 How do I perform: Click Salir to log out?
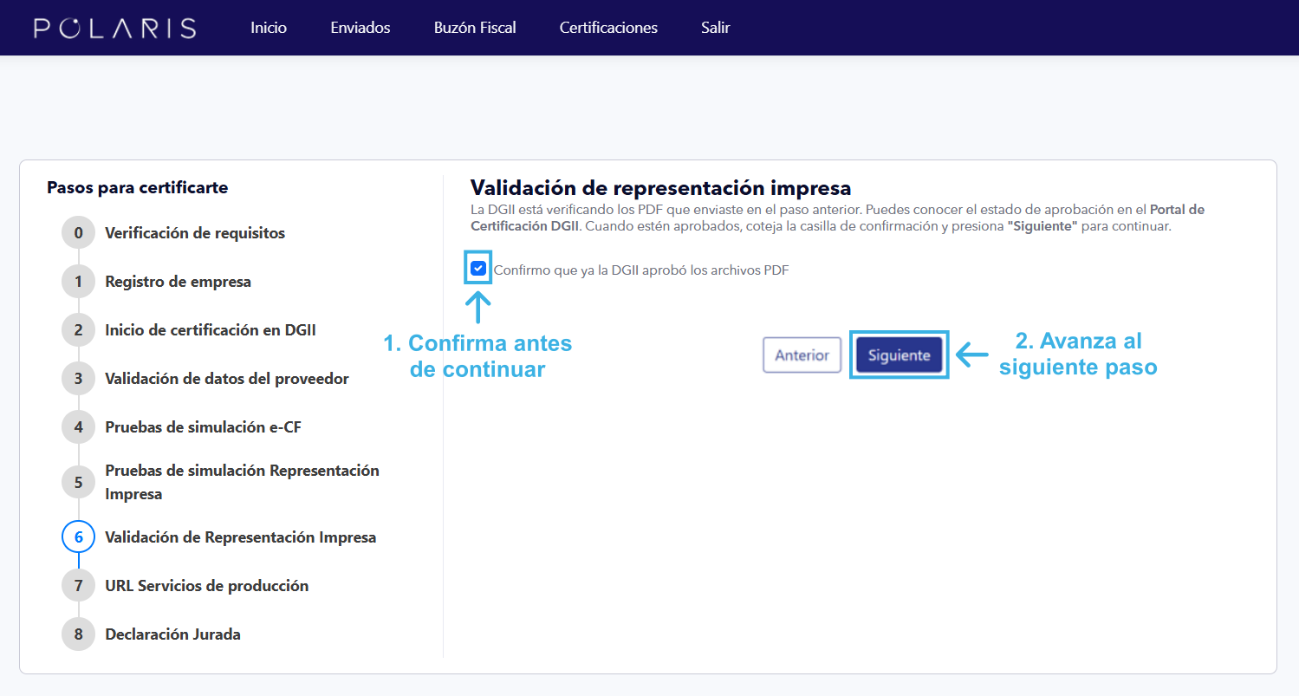[716, 28]
